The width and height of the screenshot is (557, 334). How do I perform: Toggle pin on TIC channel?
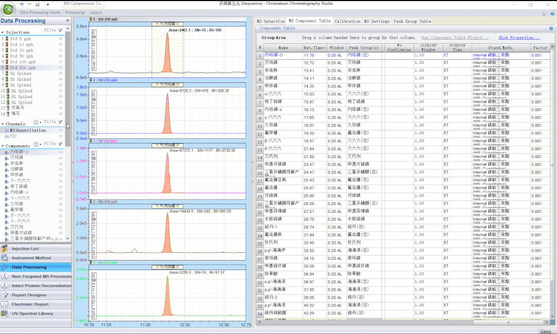[x=60, y=136]
